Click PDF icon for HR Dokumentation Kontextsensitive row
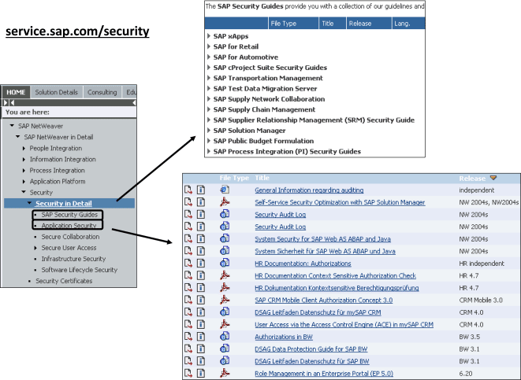The image size is (521, 380). click(x=225, y=287)
